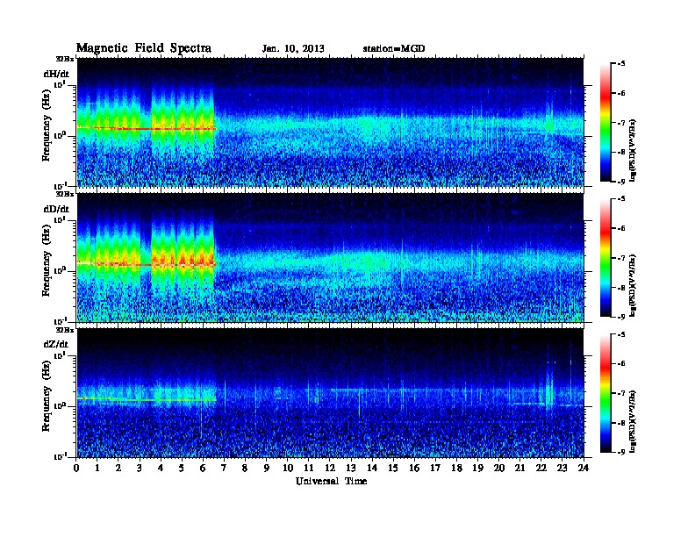
Task: Click hour tick label 23 on time axis
Action: point(562,469)
